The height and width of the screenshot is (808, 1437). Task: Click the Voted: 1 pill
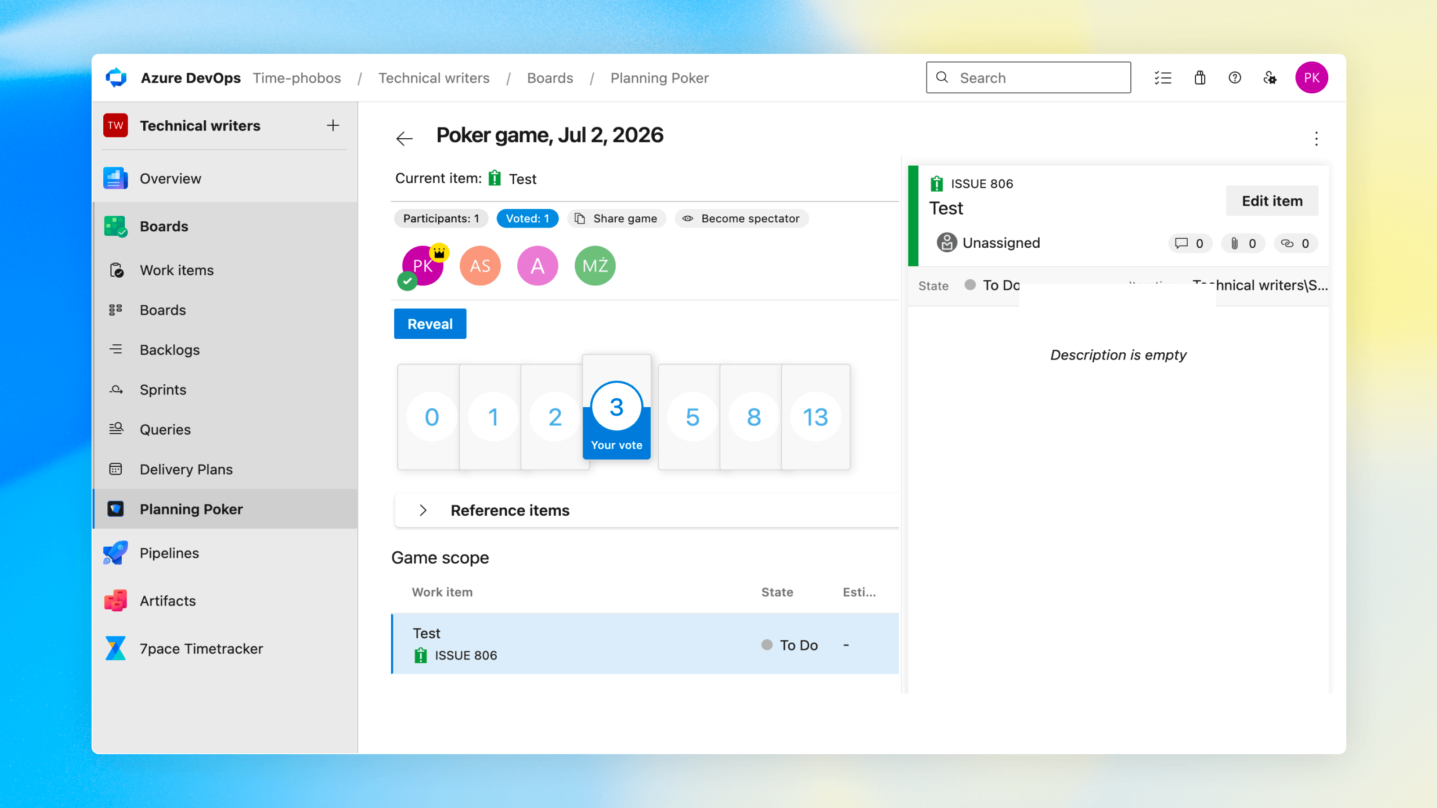pos(527,219)
